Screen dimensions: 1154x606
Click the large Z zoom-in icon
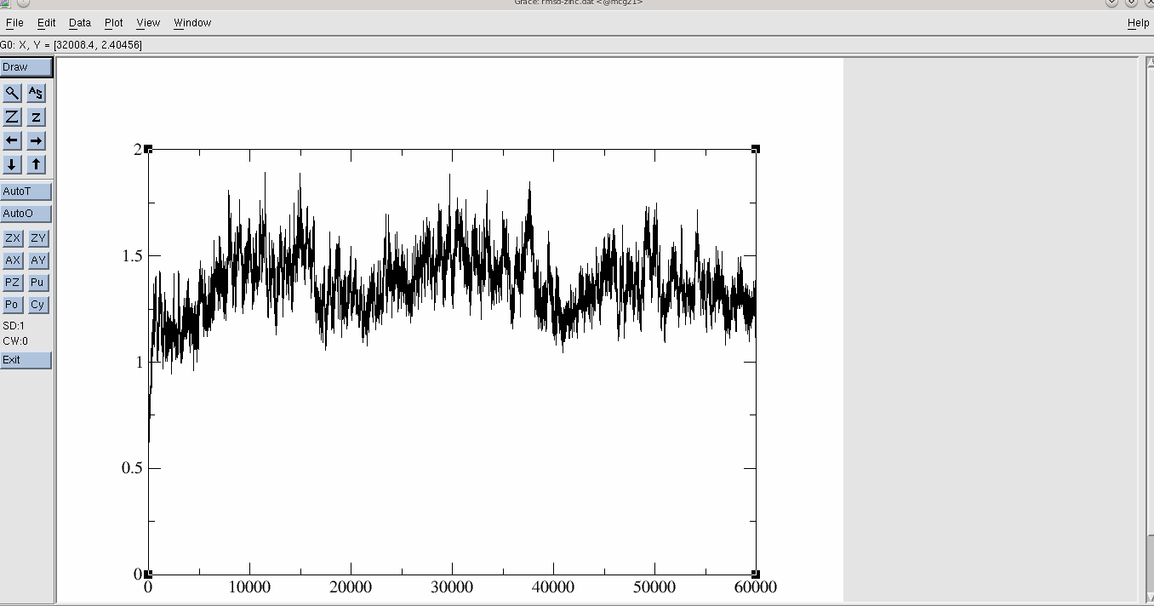click(12, 117)
